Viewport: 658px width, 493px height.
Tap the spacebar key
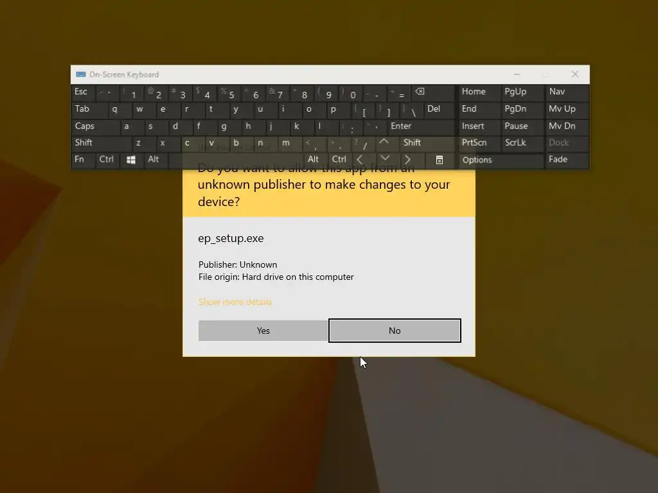click(235, 160)
